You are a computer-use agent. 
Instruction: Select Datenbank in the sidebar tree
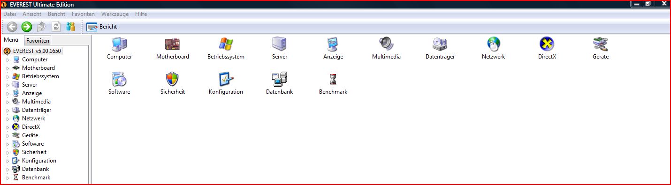35,169
